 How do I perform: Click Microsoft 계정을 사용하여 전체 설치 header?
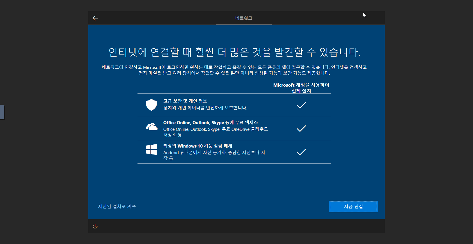(301, 88)
